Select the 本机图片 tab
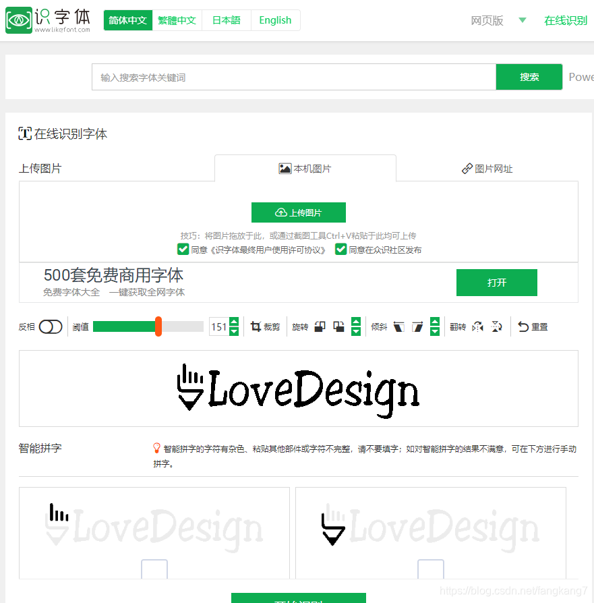The width and height of the screenshot is (594, 603). (x=305, y=169)
